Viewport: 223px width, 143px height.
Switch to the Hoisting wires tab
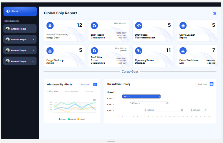pos(72,91)
